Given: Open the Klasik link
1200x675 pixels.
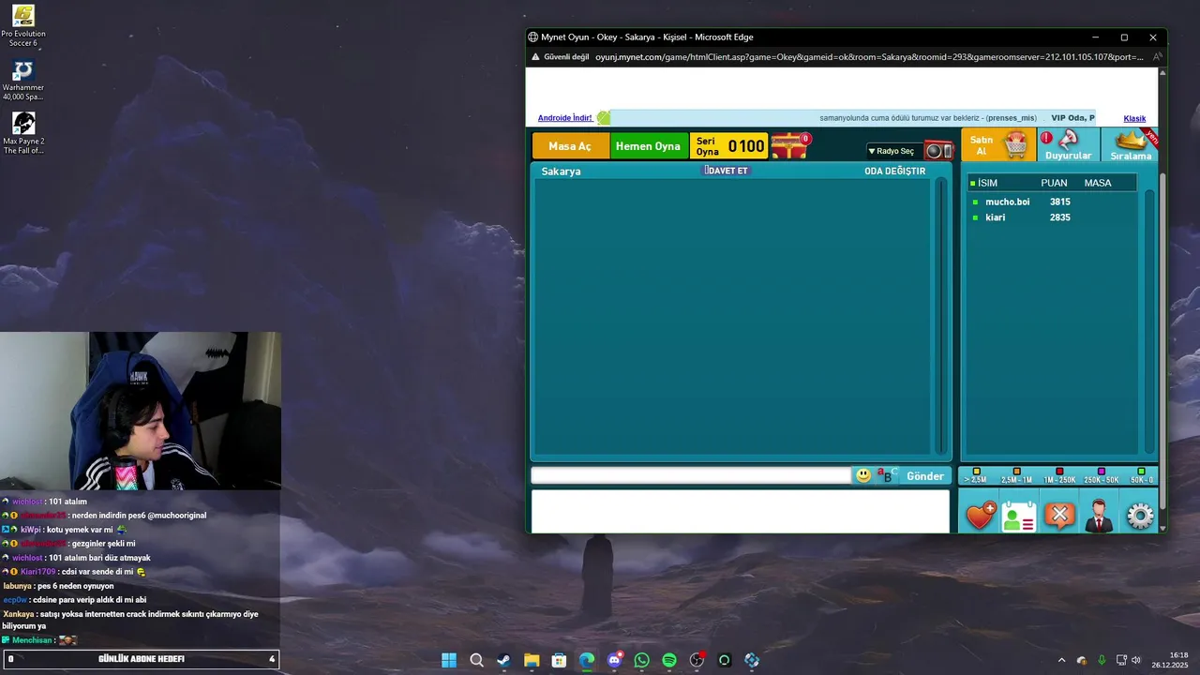Looking at the screenshot, I should [1134, 118].
